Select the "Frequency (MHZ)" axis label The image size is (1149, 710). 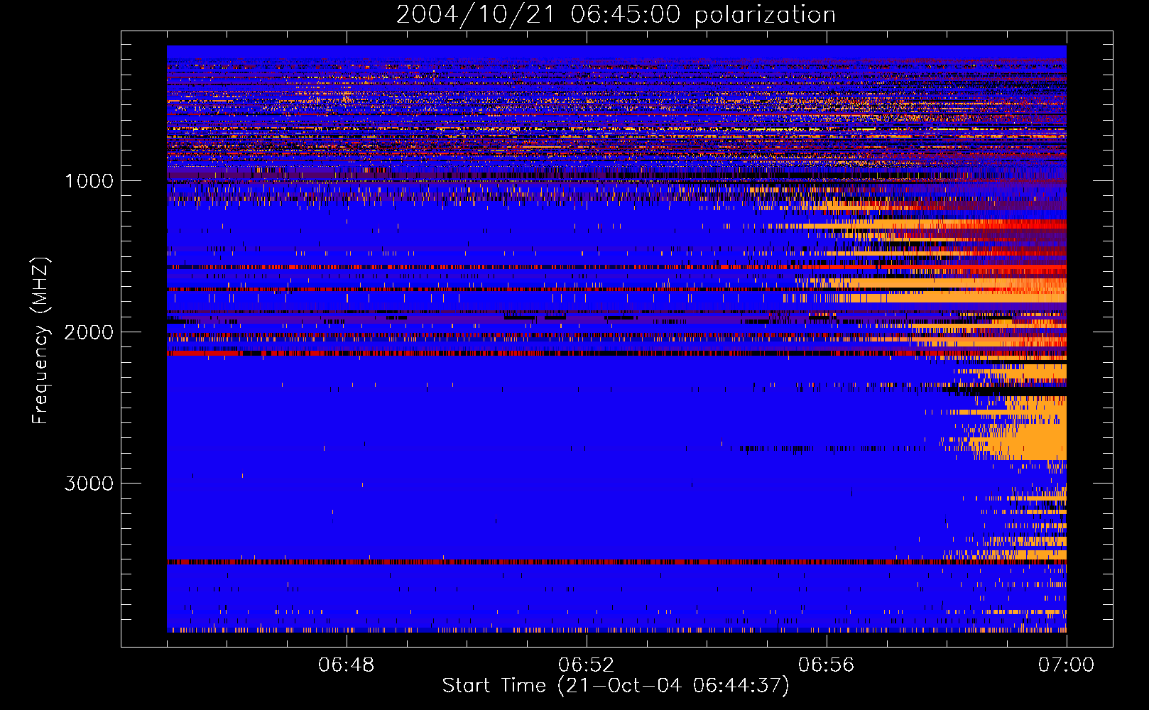click(40, 341)
